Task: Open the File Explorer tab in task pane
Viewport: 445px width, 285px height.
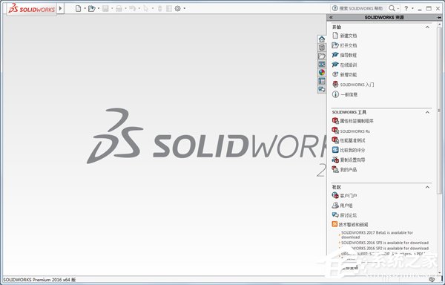Action: click(x=322, y=56)
